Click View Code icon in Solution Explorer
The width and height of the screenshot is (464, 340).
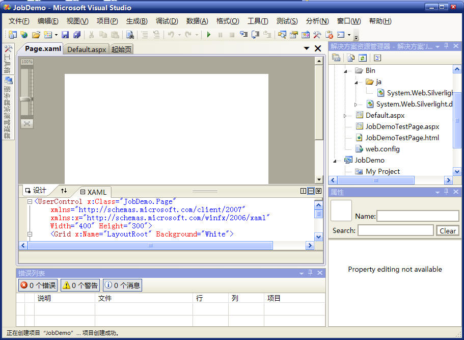tap(377, 58)
